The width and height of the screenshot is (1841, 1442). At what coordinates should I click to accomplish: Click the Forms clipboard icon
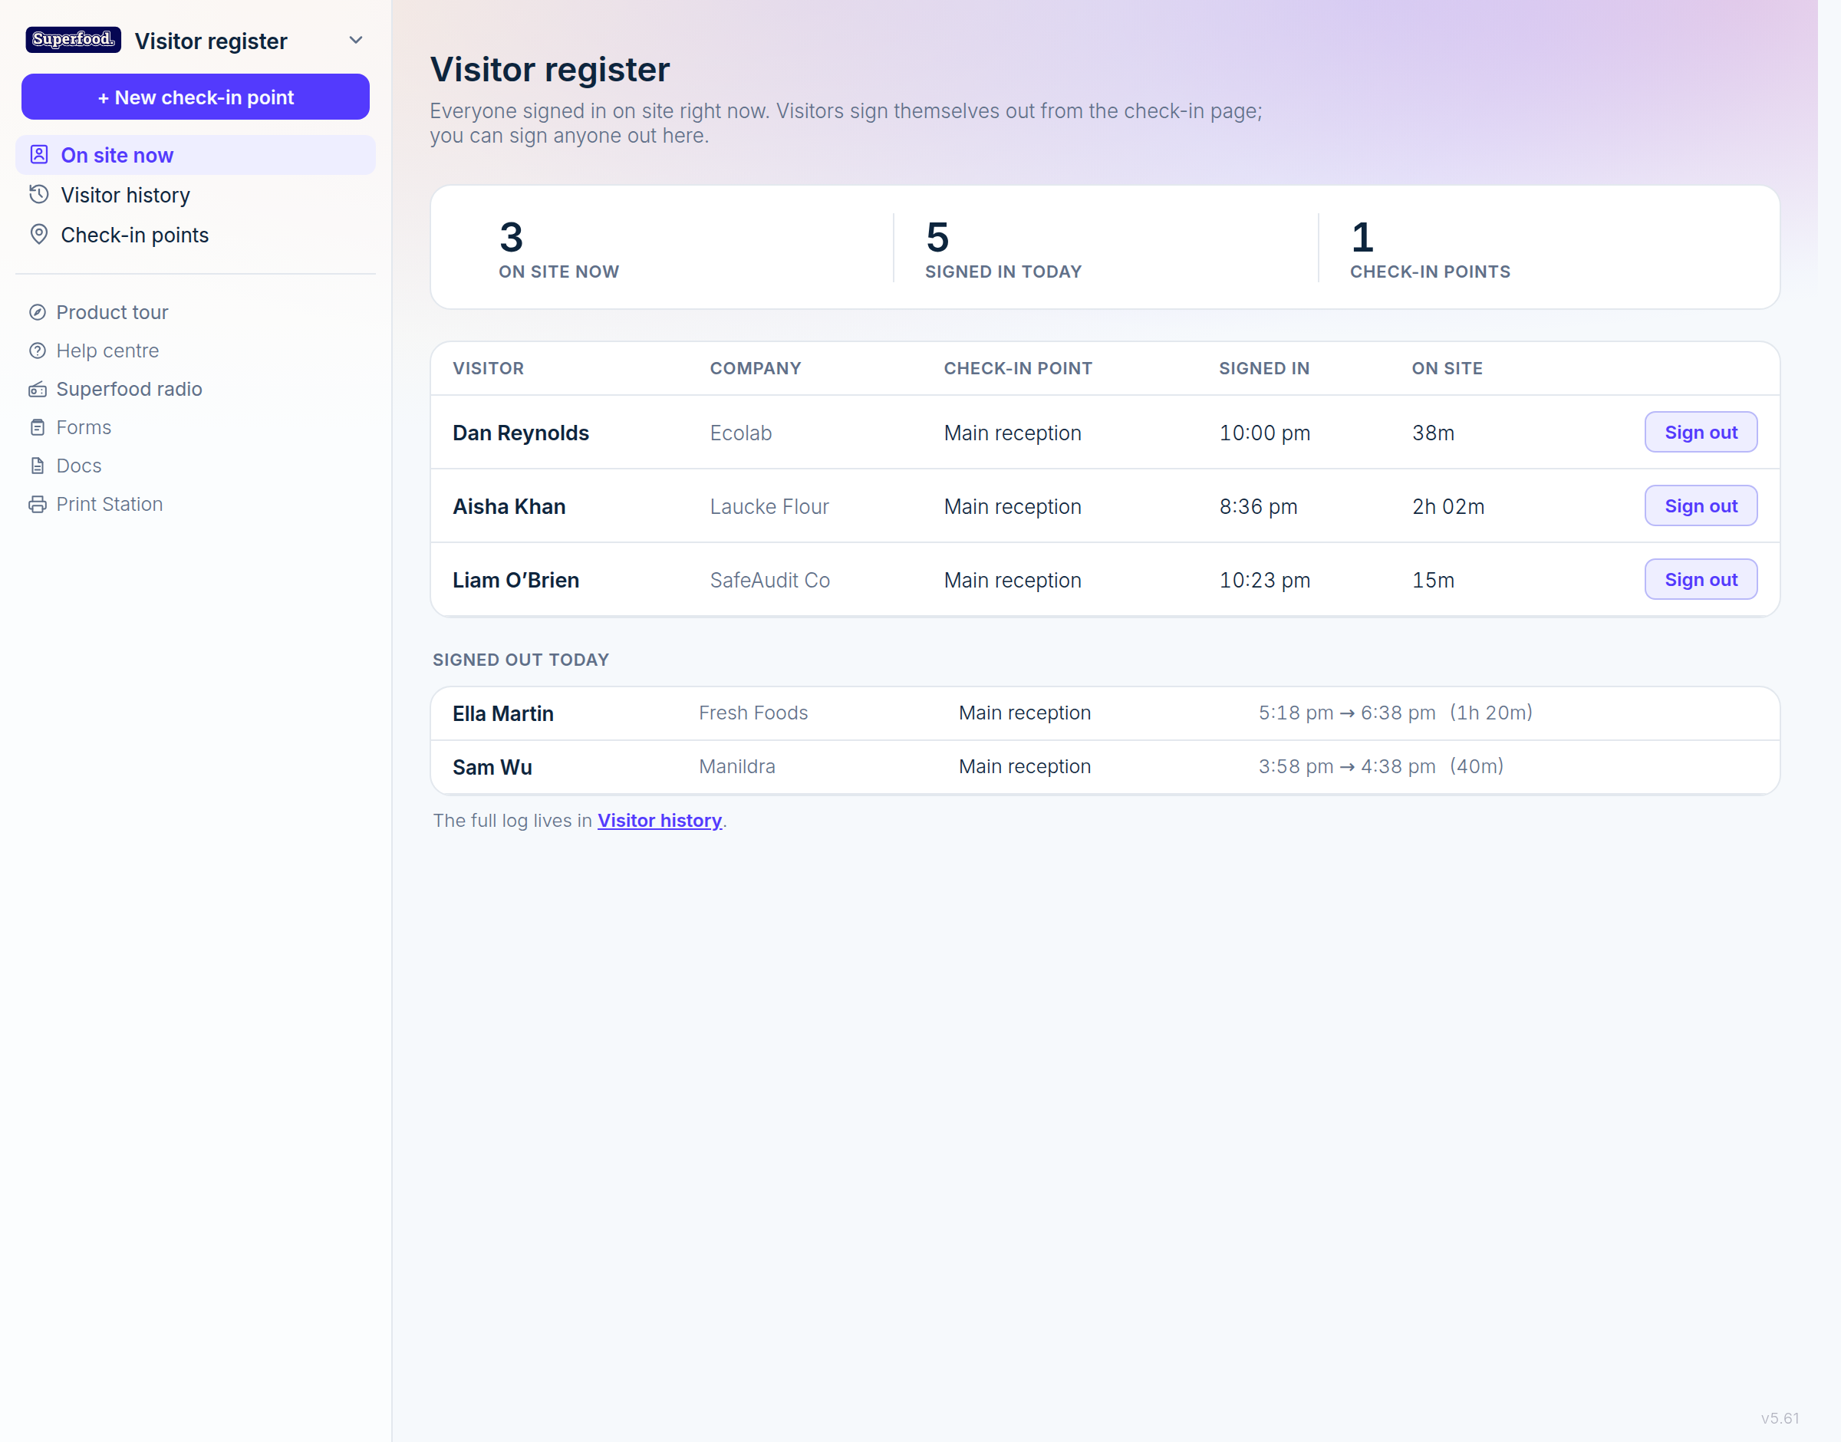click(x=37, y=427)
